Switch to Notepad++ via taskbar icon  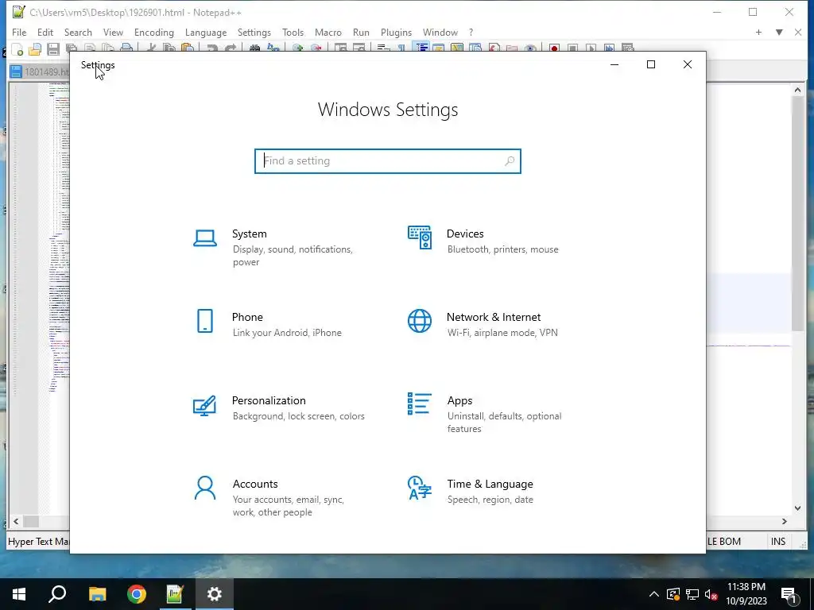[x=175, y=594]
